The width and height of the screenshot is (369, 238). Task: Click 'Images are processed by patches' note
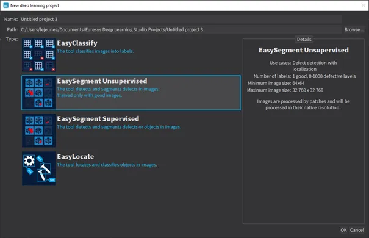(x=303, y=104)
